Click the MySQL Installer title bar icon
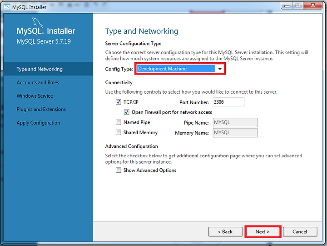The image size is (327, 246). coord(7,7)
